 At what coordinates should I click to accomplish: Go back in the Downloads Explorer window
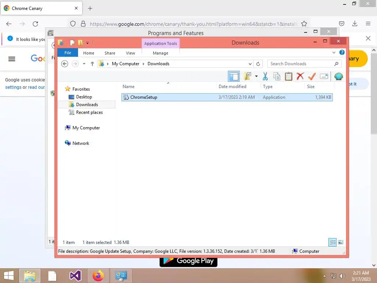pyautogui.click(x=64, y=64)
